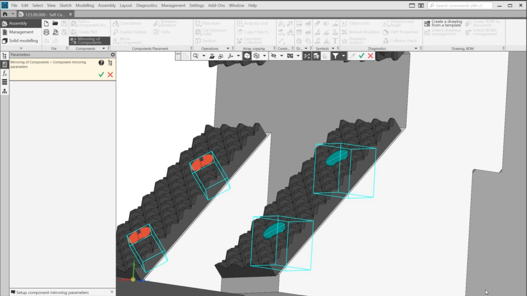
Task: Click the Open file folder icon
Action: point(55,24)
